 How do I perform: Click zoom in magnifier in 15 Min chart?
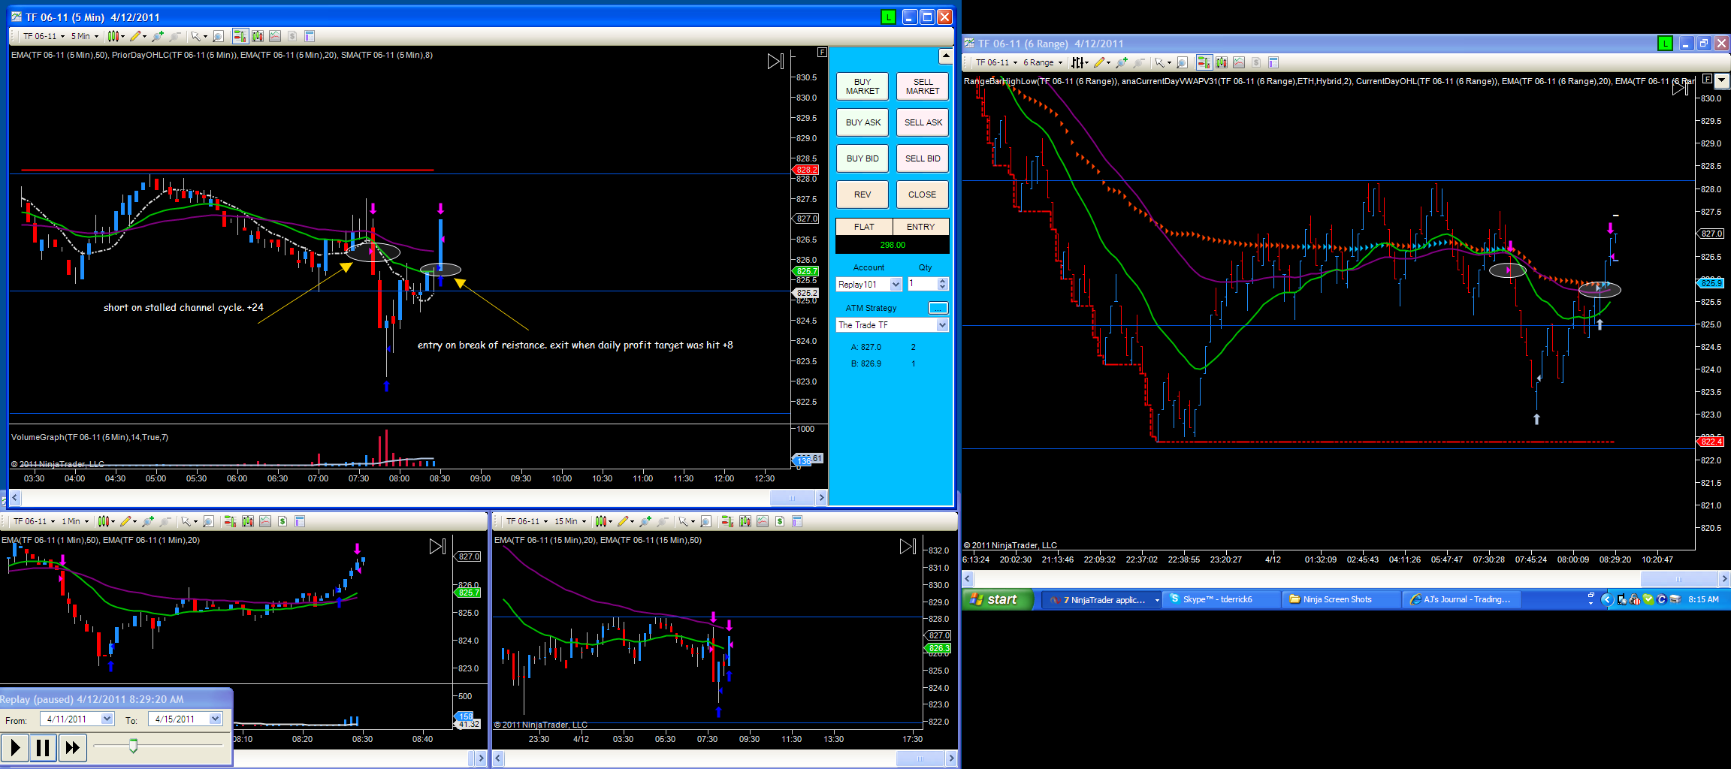(x=645, y=521)
